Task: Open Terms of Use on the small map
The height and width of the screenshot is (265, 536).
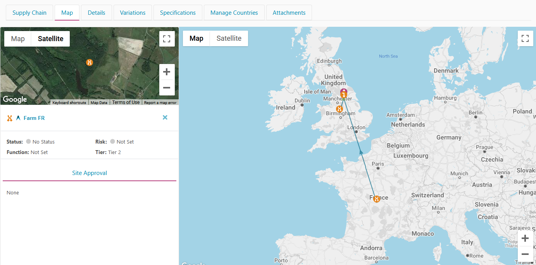Action: (126, 102)
